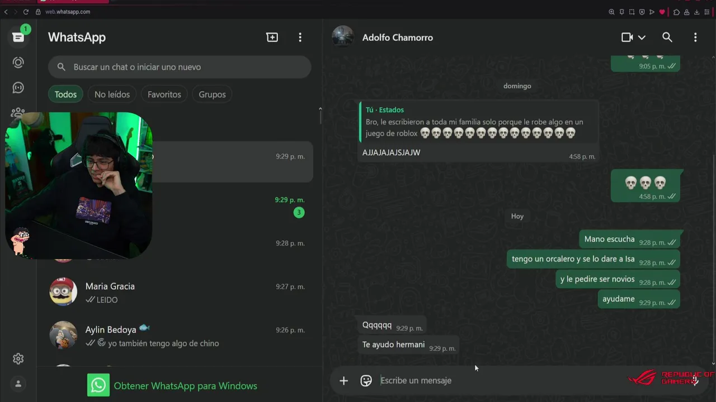Click the site lock icon in address bar

tap(38, 12)
